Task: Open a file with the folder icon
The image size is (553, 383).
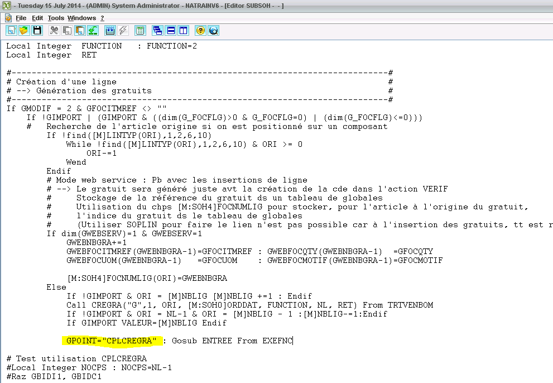Action: click(x=25, y=30)
